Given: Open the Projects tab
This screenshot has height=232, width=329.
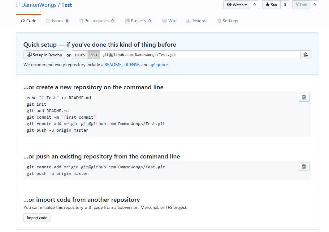Looking at the screenshot, I should point(138,21).
